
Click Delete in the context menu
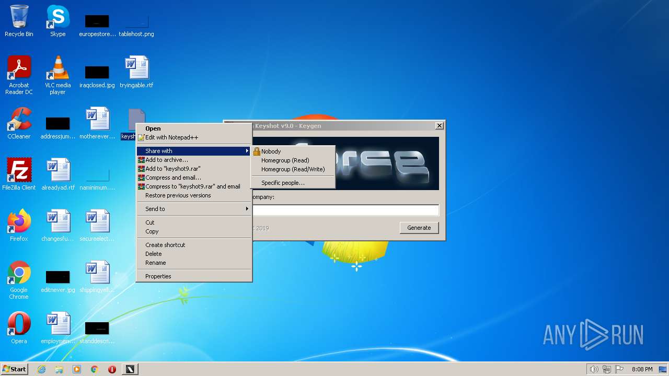coord(194,254)
